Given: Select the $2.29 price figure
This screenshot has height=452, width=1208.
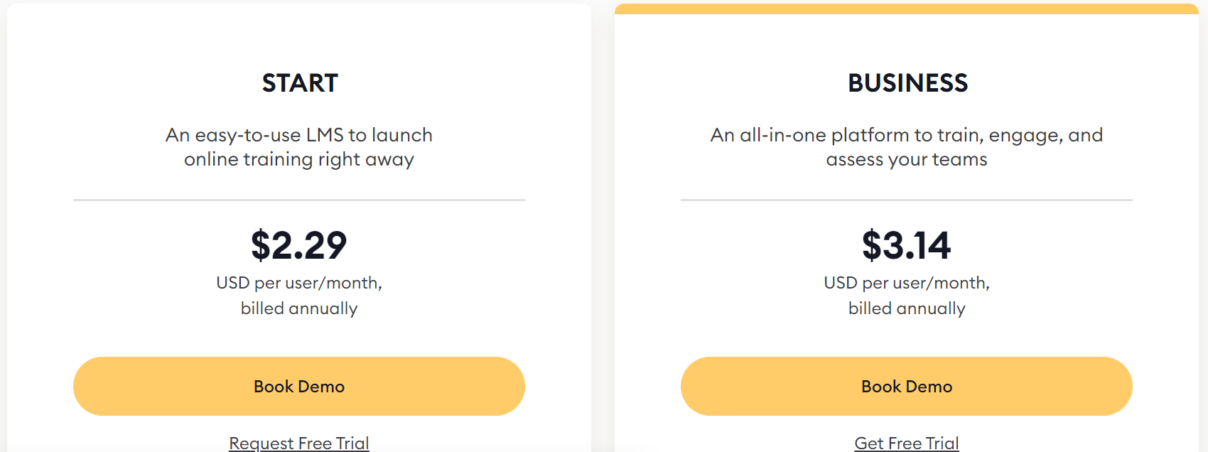Looking at the screenshot, I should click(x=299, y=245).
